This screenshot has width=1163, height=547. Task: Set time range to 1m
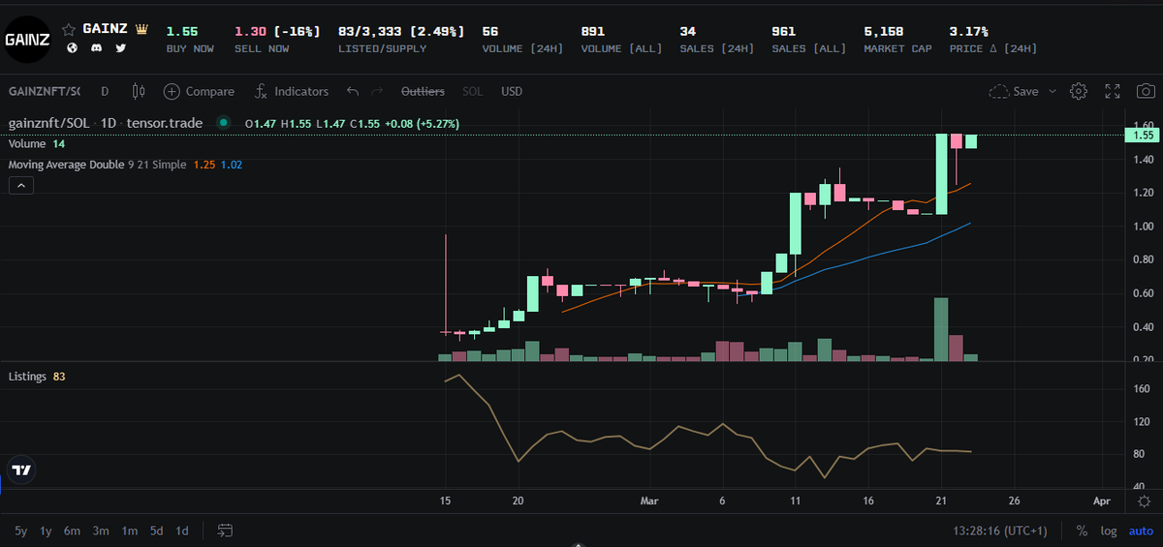click(x=129, y=531)
